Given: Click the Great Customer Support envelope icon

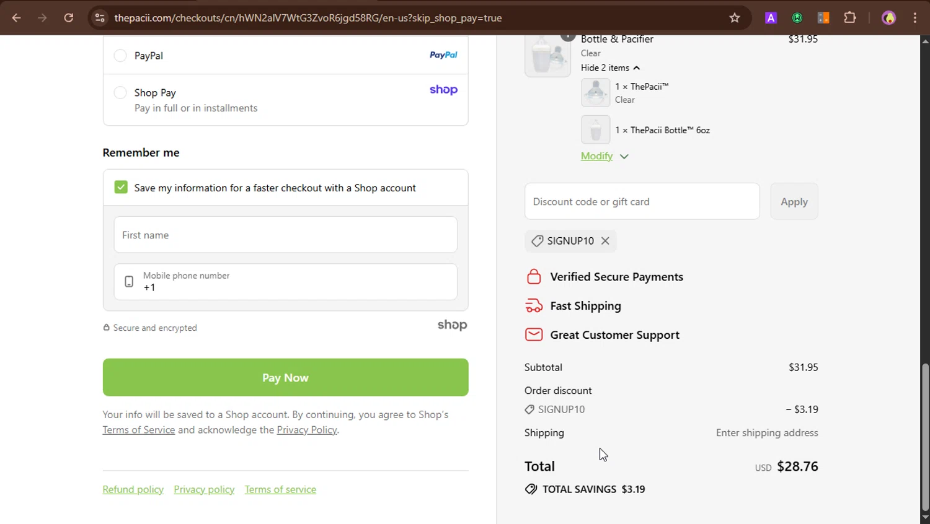Looking at the screenshot, I should (534, 335).
